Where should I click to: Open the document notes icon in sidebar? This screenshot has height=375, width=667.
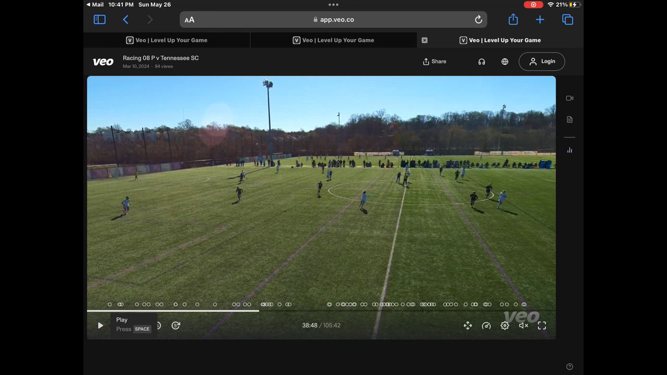[570, 119]
